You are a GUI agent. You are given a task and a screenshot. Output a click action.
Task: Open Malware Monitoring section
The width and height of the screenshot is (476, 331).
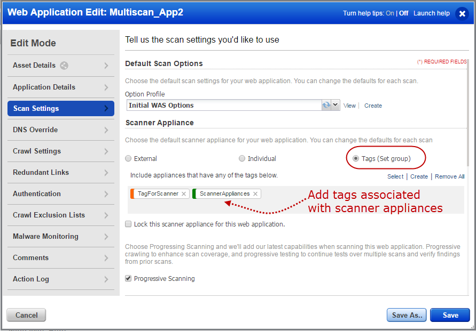click(61, 237)
